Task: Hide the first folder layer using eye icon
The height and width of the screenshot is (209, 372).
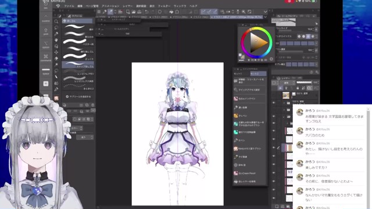Action: click(x=274, y=103)
